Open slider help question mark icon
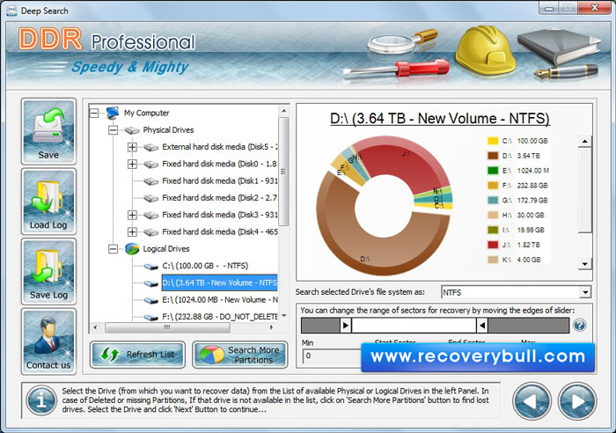The width and height of the screenshot is (616, 433). tap(580, 326)
